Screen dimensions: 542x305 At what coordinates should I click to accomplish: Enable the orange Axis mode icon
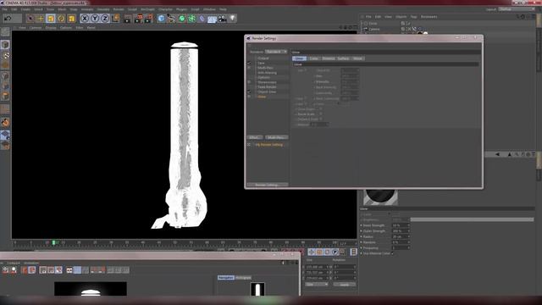pyautogui.click(x=5, y=122)
